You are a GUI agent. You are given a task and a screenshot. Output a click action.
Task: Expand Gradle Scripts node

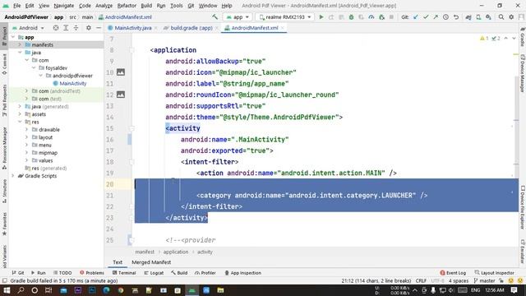[x=13, y=176]
